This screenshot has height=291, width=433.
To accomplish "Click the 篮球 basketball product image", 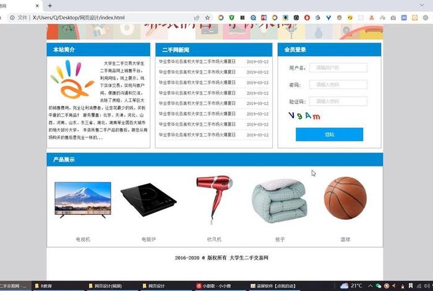I will pos(345,198).
